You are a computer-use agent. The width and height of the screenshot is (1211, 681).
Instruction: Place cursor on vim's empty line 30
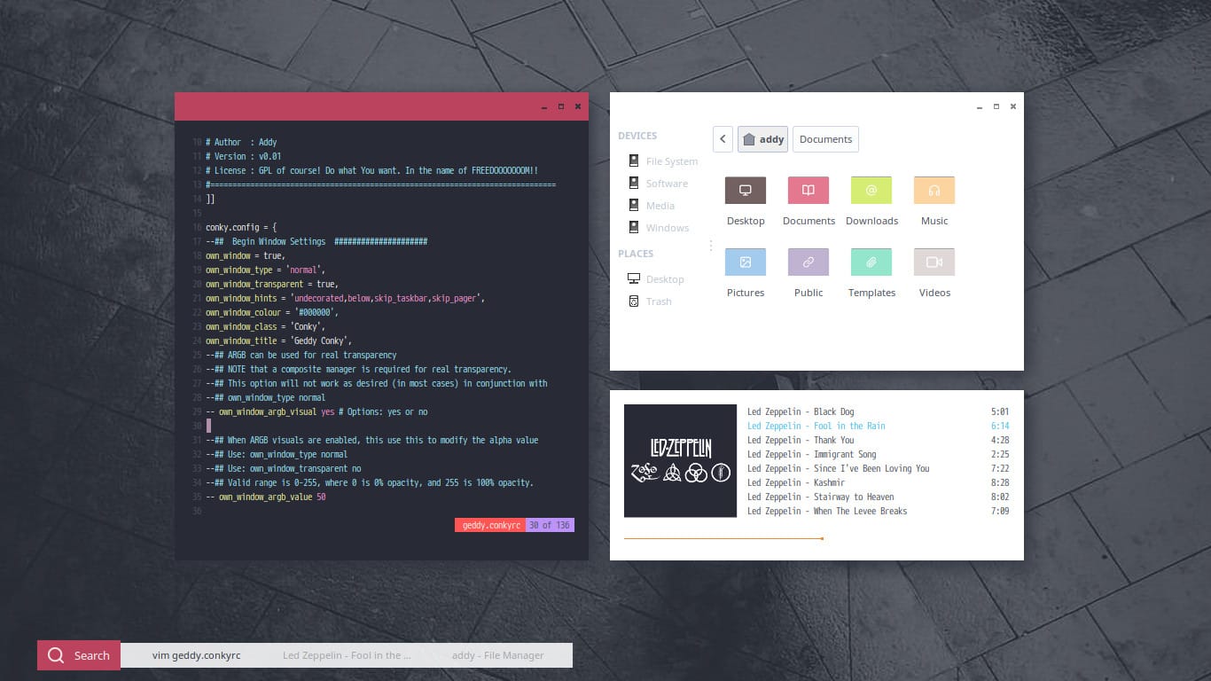pos(208,426)
